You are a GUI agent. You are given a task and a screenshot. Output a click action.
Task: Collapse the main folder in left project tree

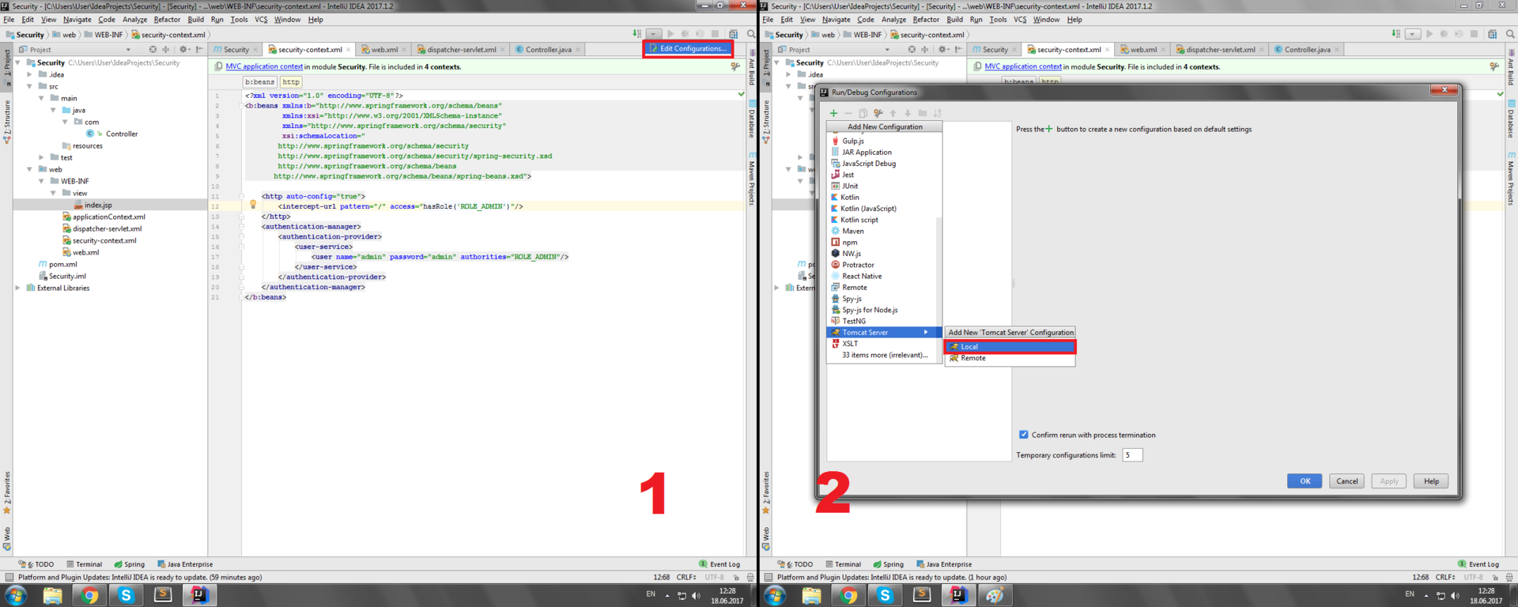[x=42, y=98]
